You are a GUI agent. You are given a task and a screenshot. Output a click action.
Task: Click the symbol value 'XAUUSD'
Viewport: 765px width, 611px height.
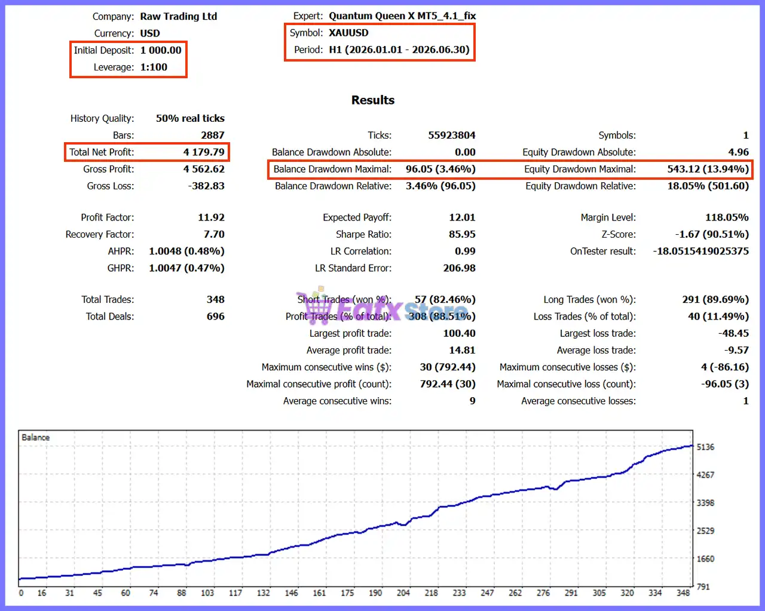pyautogui.click(x=348, y=33)
